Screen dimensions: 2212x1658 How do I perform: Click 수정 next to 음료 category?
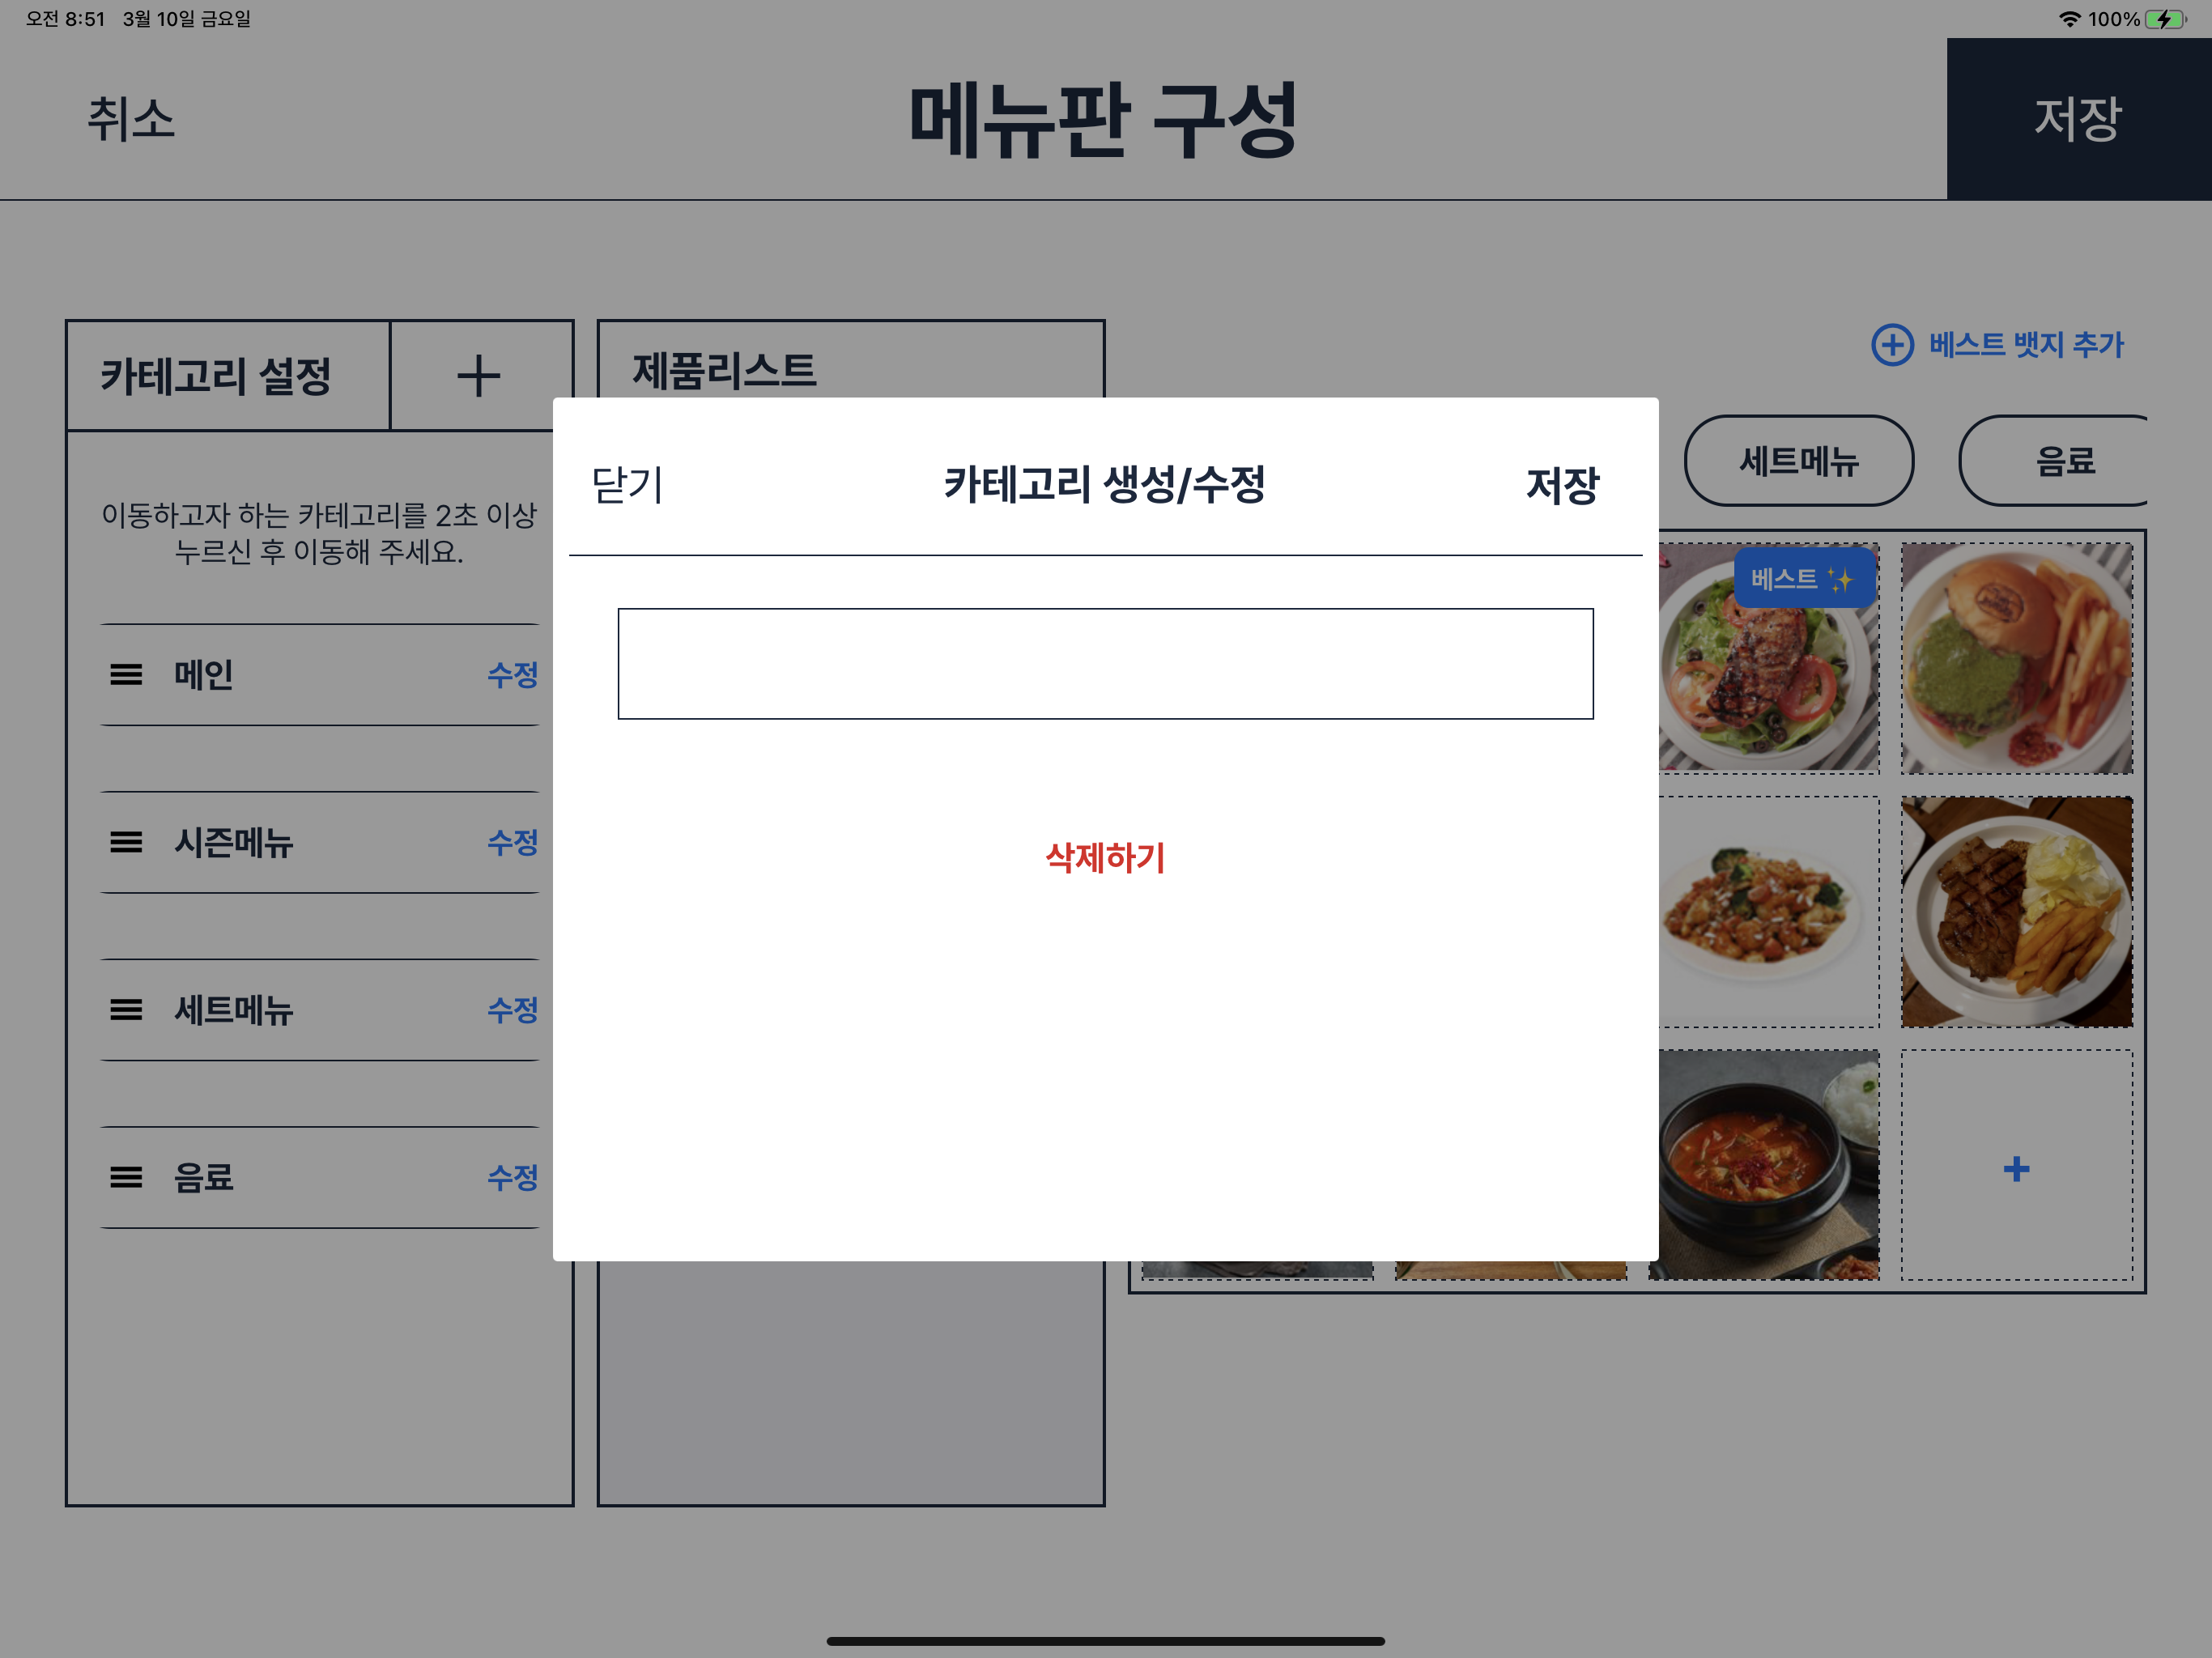[512, 1177]
